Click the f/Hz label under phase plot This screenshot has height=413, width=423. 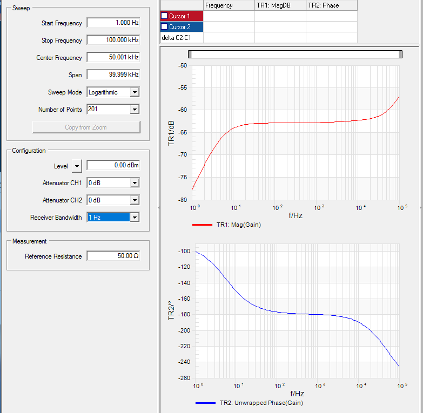click(297, 394)
